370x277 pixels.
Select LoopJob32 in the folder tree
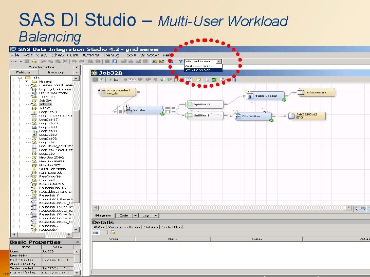[x=48, y=138]
